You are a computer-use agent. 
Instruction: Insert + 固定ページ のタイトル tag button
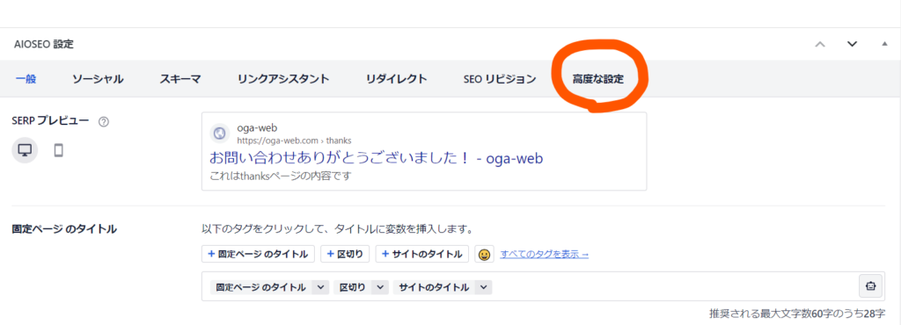tap(258, 254)
